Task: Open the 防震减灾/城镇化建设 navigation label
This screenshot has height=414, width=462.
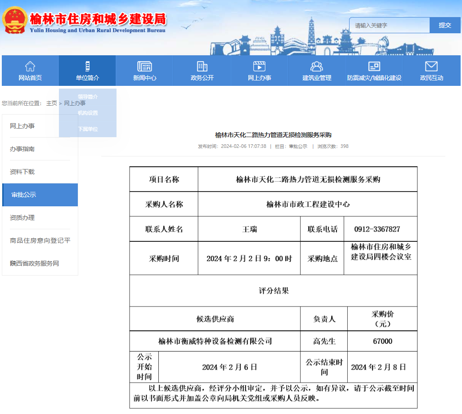Action: pyautogui.click(x=374, y=78)
